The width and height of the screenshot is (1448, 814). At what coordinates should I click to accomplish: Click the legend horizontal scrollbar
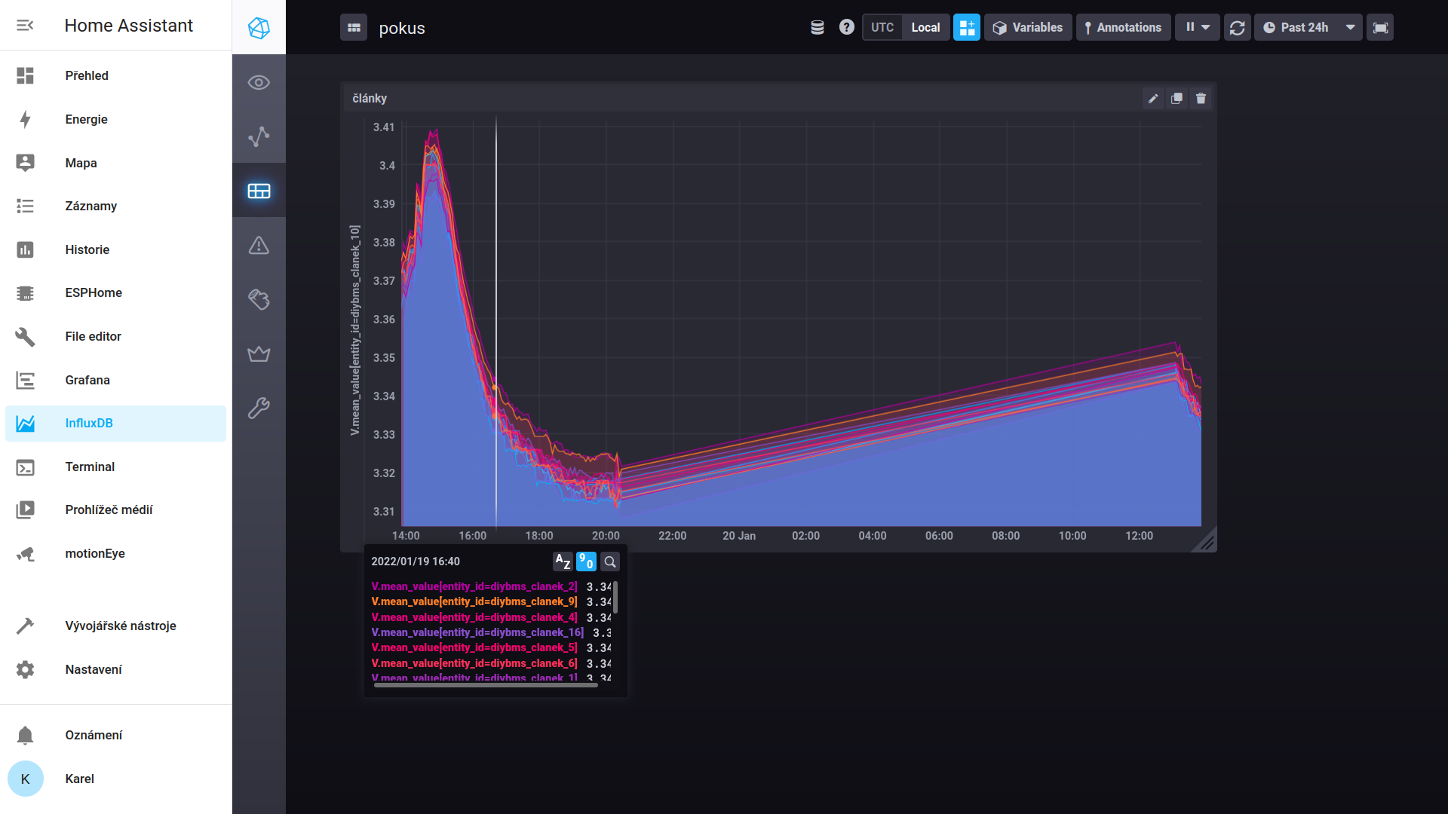tap(486, 685)
